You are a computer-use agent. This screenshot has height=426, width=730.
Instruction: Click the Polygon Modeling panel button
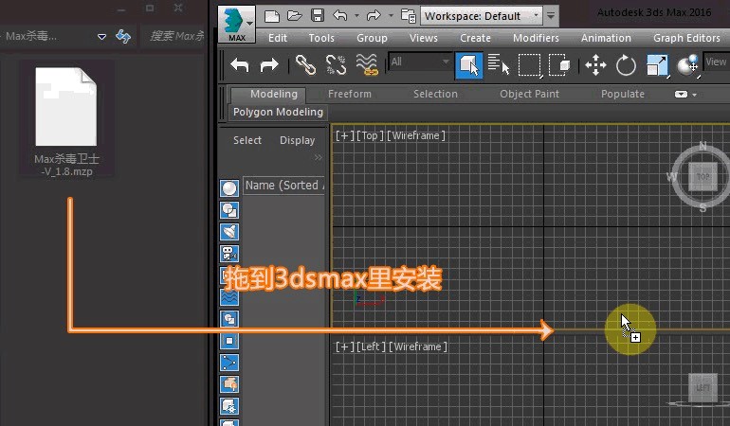(278, 112)
